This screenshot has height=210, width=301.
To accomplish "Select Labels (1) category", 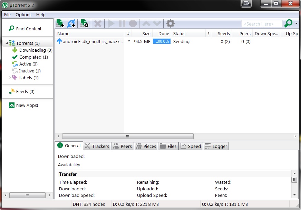I will pyautogui.click(x=25, y=78).
